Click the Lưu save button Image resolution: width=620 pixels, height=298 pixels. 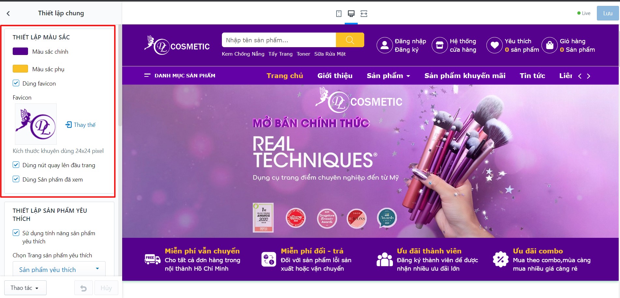click(x=608, y=13)
